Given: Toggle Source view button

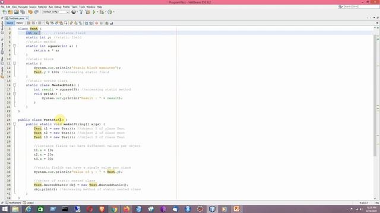Looking at the screenshot, I should [10, 23].
